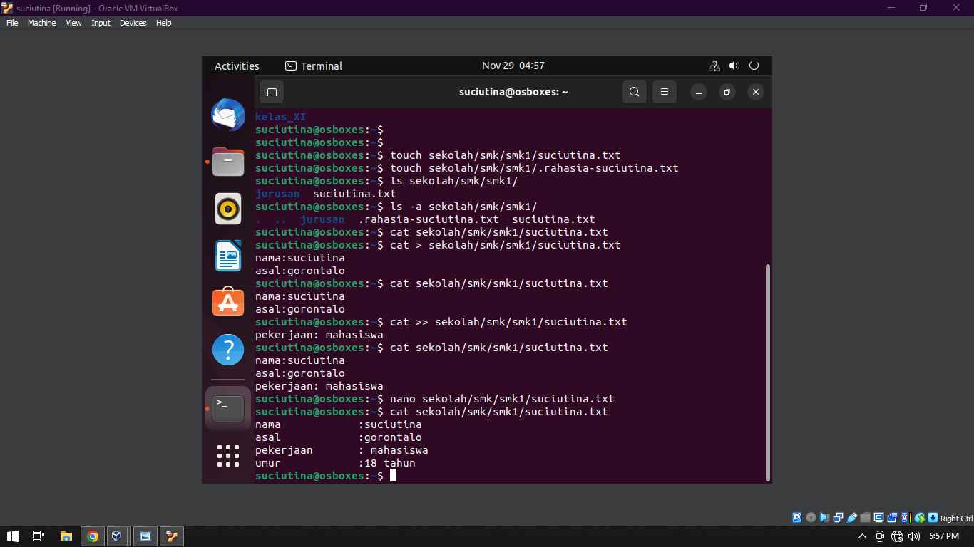Open File Explorer from the taskbar

[x=66, y=536]
